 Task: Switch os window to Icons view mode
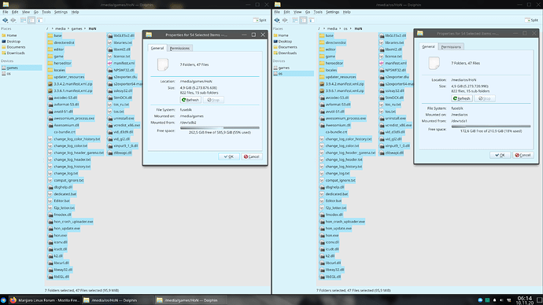tap(295, 20)
